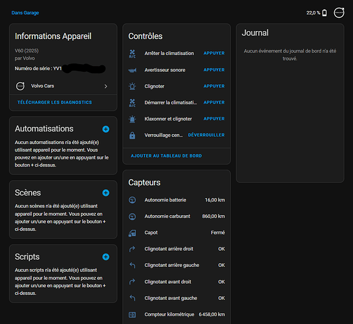Click Télécharger les diagnostics

point(55,102)
